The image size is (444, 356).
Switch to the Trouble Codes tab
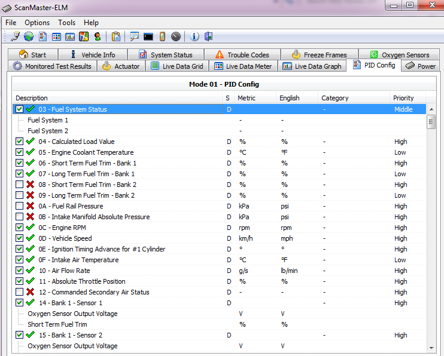(242, 55)
